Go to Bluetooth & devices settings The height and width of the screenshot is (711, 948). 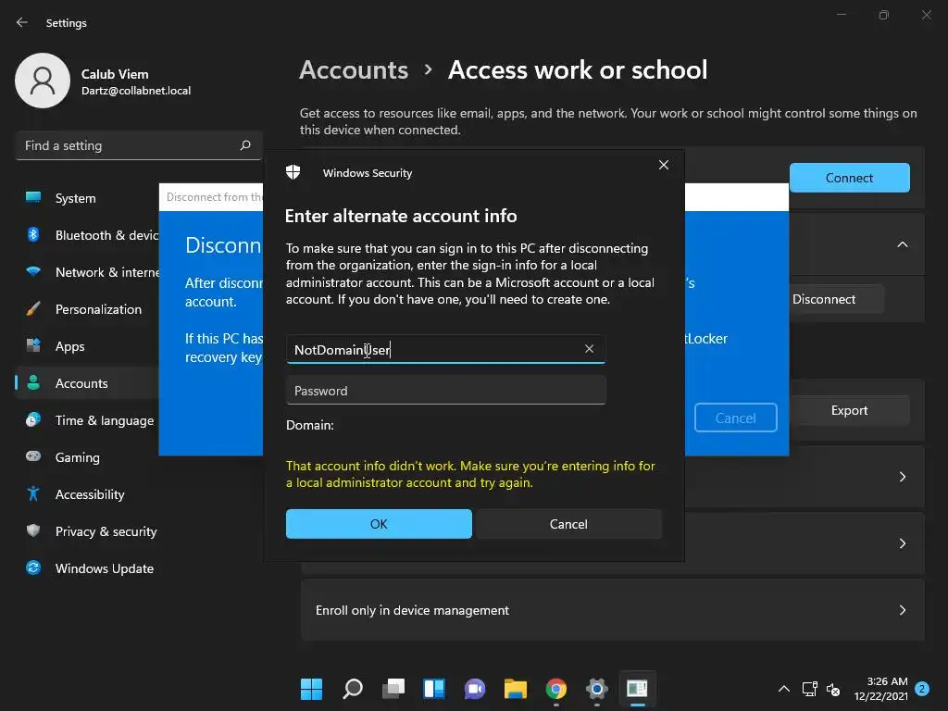pos(106,235)
